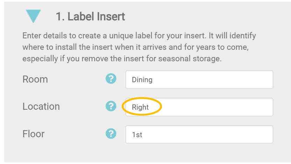This screenshot has width=291, height=164.
Task: Click the right end of the Floor field
Action: [x=266, y=134]
